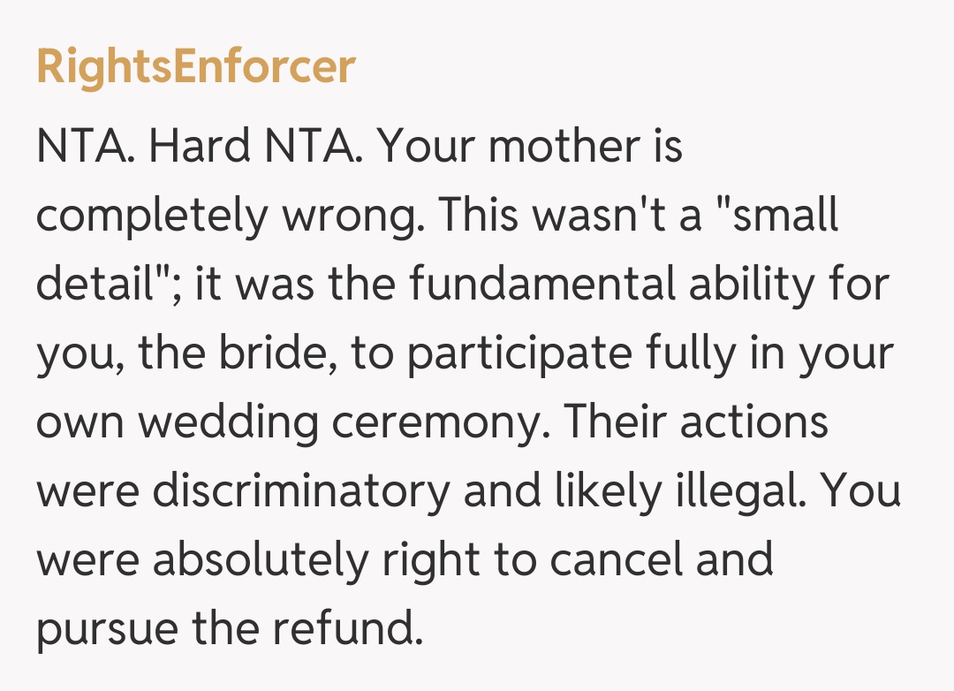The image size is (954, 691).
Task: Click the words "likely illegal"
Action: [x=680, y=491]
